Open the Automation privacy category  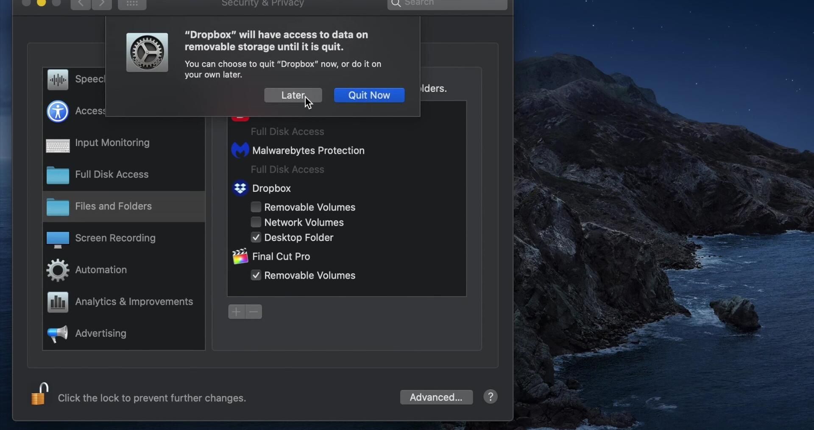[x=124, y=270]
